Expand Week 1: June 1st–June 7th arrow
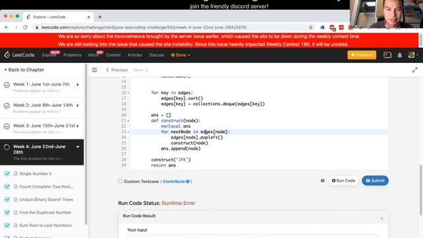The width and height of the screenshot is (423, 238). tap(78, 85)
